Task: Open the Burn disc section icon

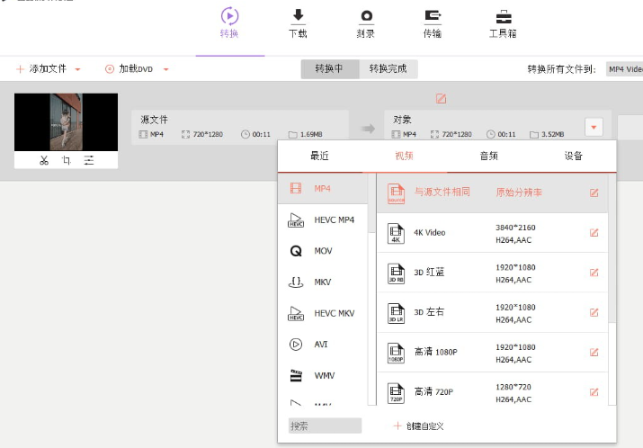Action: [366, 16]
